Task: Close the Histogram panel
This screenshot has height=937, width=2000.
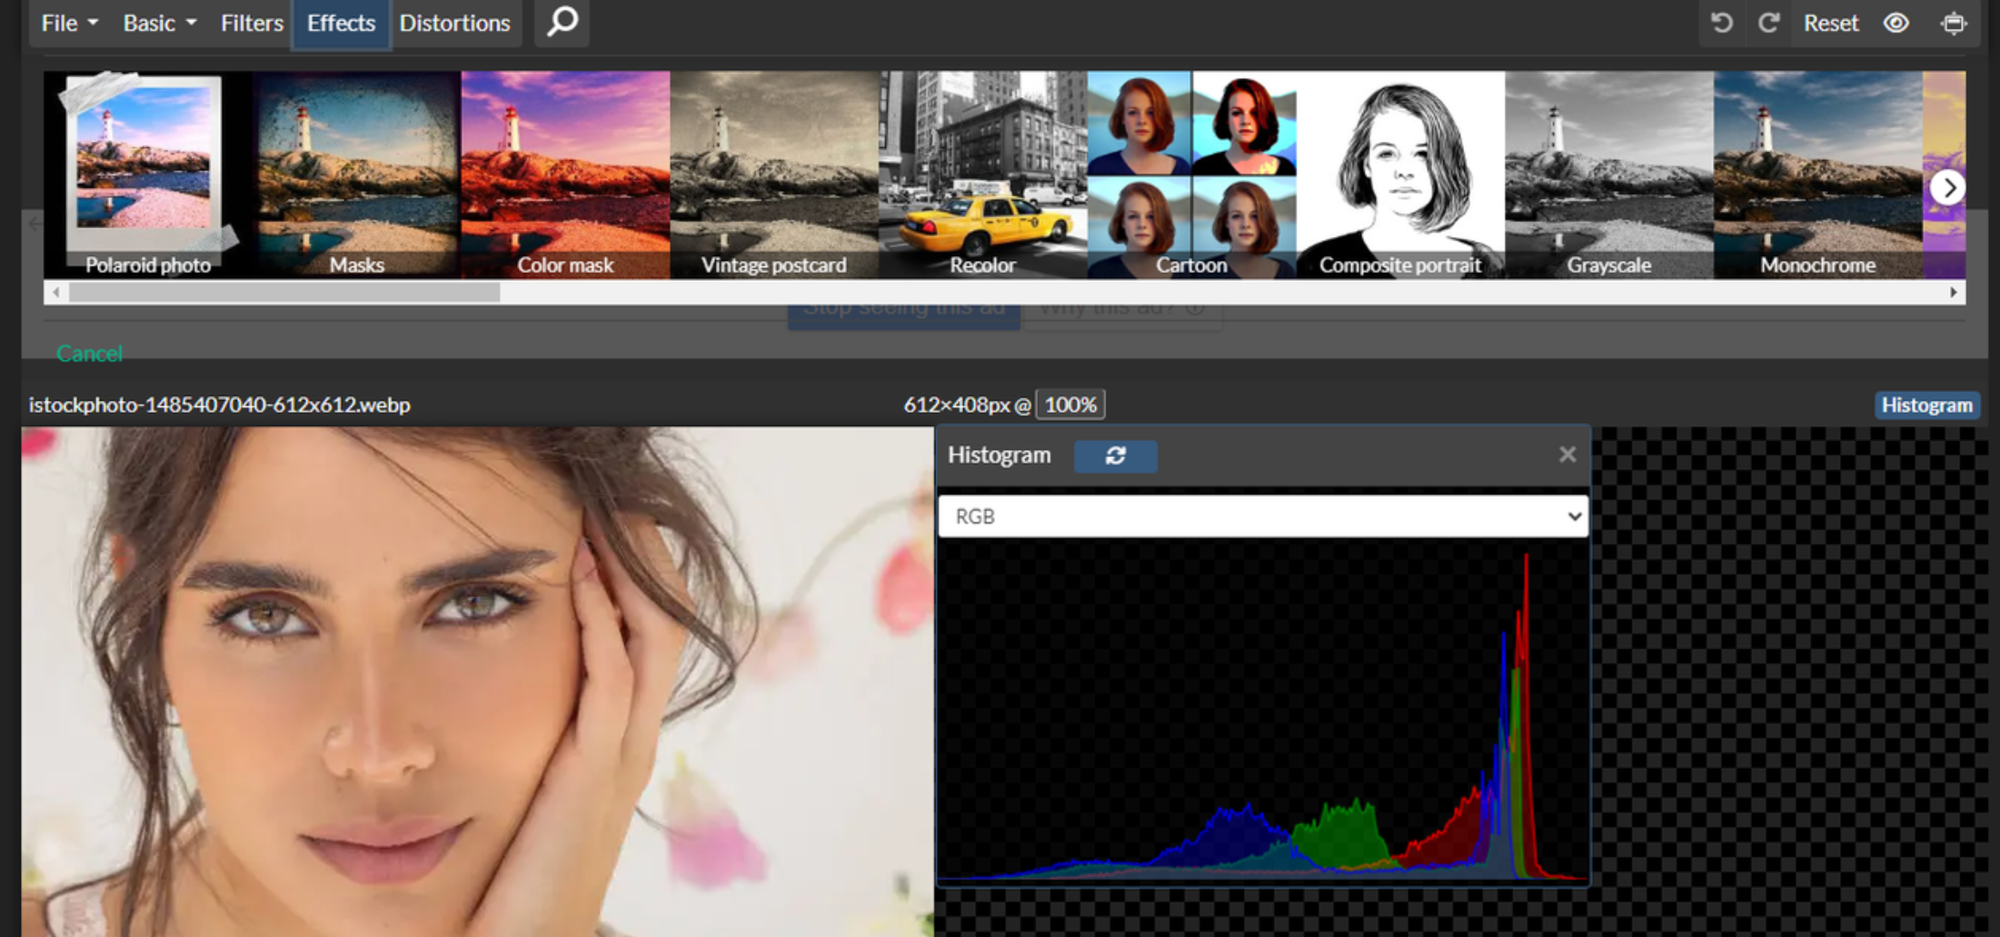Action: coord(1567,454)
